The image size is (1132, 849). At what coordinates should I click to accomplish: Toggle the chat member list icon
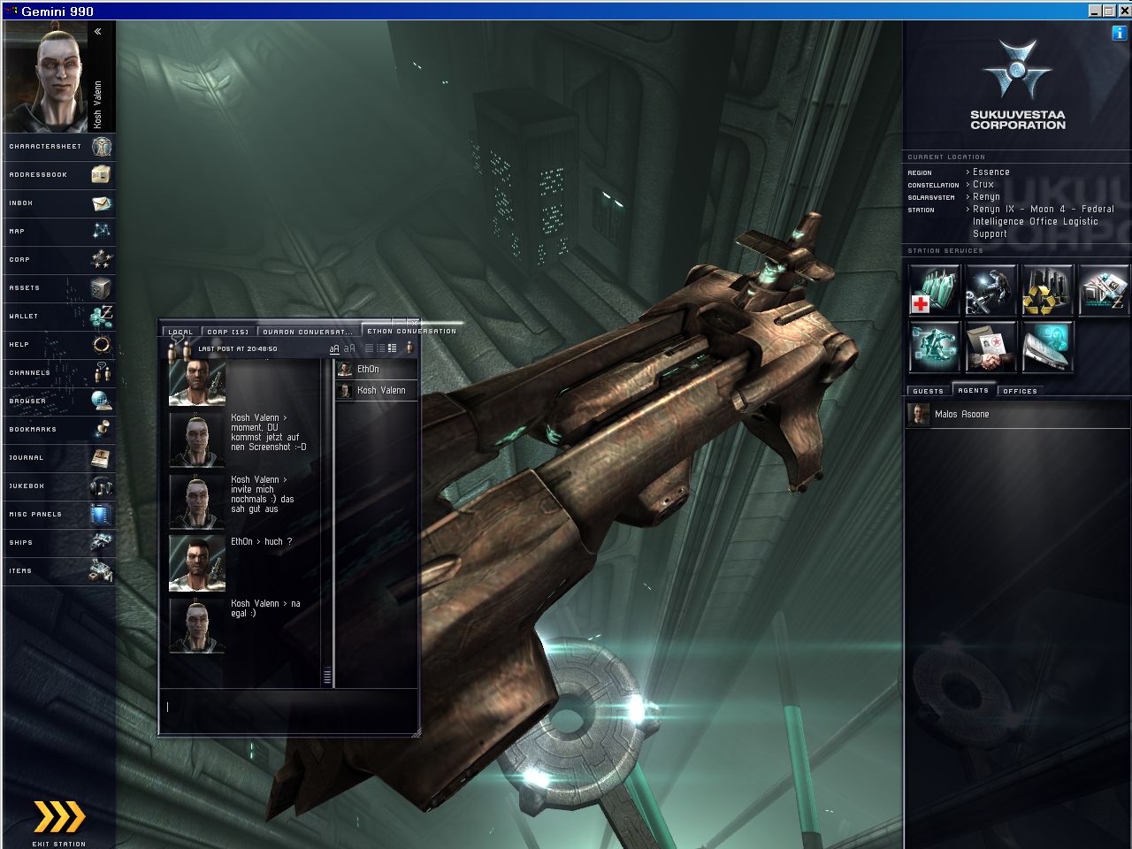pyautogui.click(x=409, y=349)
